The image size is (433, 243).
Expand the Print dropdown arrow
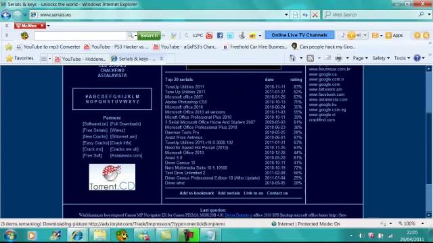point(347,58)
